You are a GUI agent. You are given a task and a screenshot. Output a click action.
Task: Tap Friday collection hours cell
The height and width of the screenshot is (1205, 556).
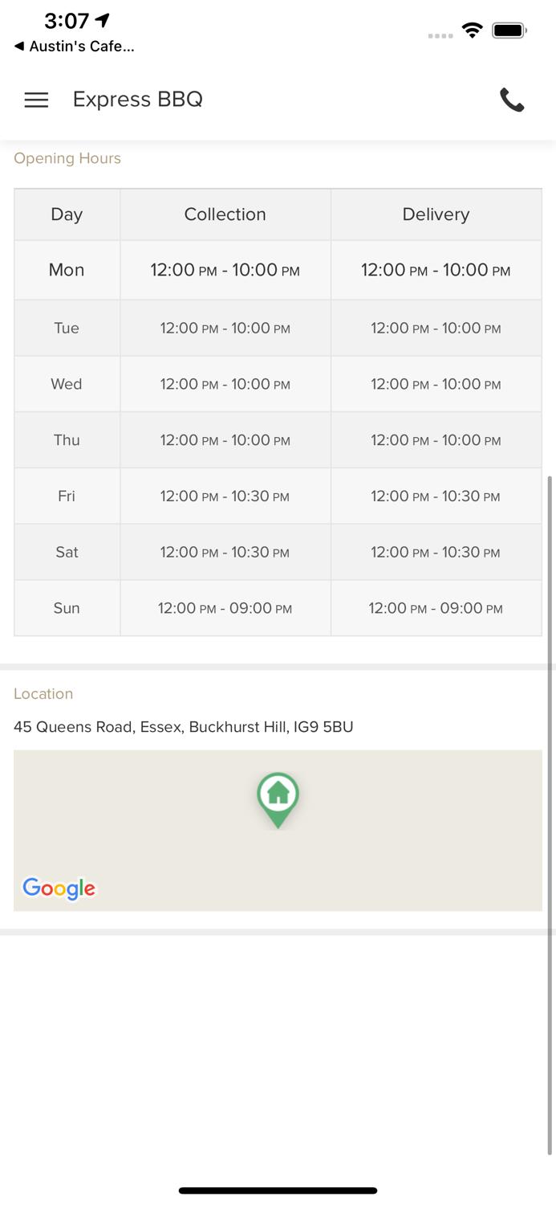pyautogui.click(x=225, y=496)
